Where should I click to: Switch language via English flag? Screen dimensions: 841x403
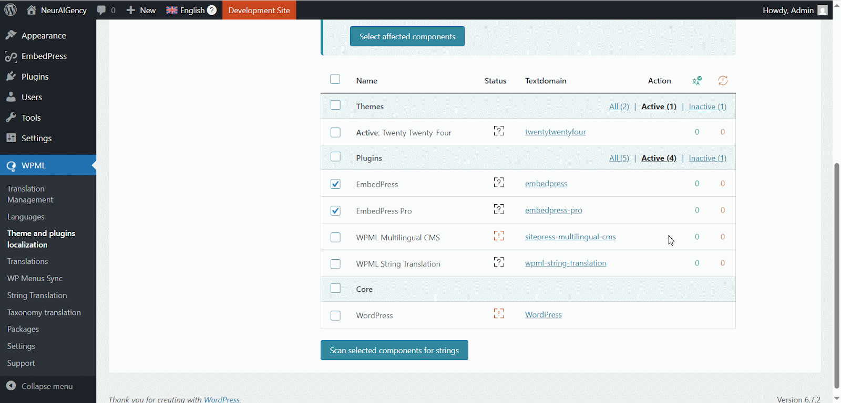[x=172, y=10]
